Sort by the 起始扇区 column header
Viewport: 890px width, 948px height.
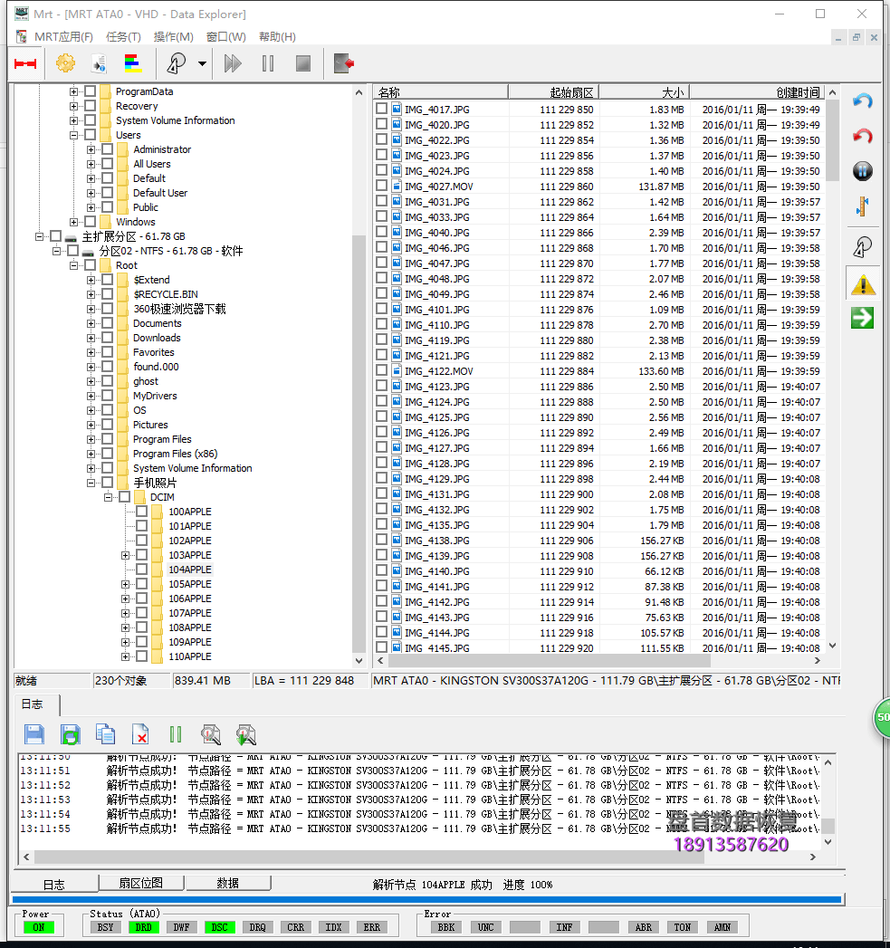[x=554, y=92]
